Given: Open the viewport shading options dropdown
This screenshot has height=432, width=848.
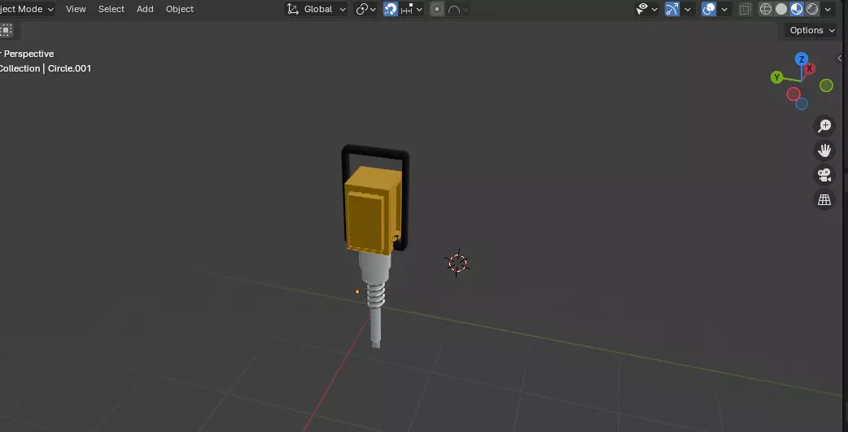Looking at the screenshot, I should click(x=828, y=9).
